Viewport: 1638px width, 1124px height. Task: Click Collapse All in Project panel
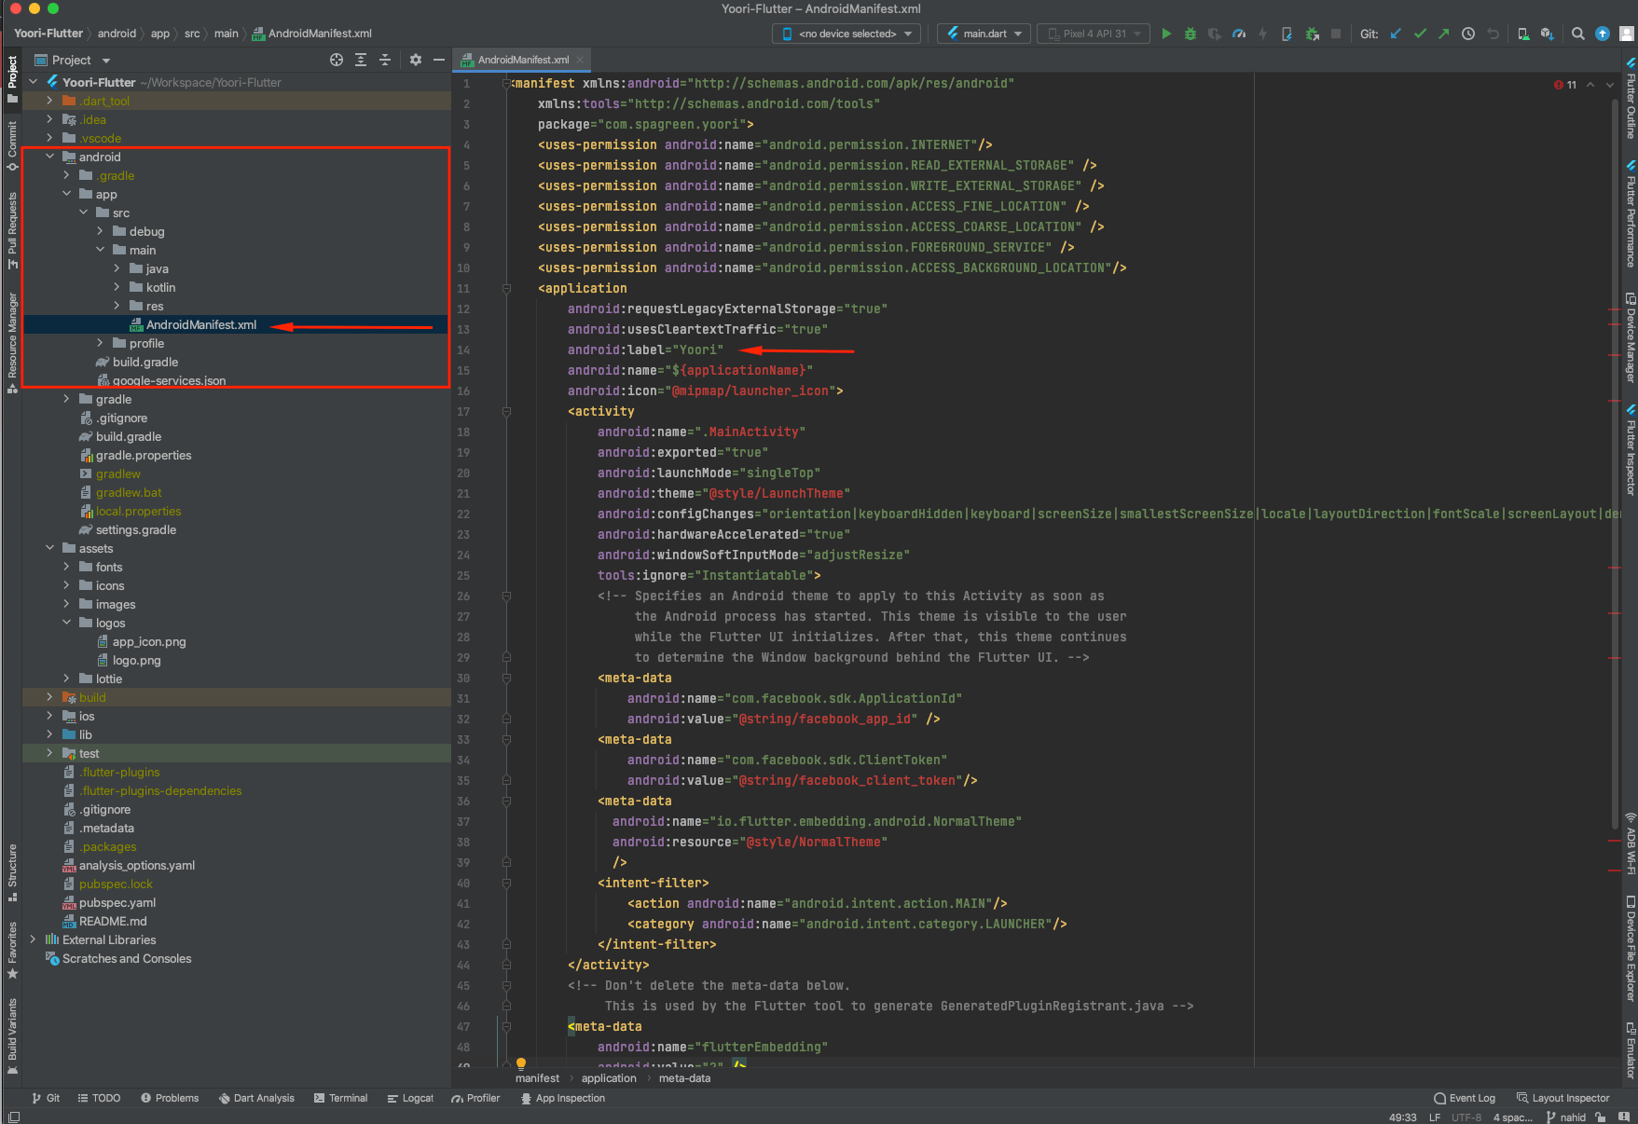click(385, 60)
